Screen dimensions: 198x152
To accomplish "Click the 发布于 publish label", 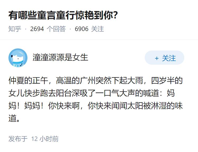I will point(18,139).
